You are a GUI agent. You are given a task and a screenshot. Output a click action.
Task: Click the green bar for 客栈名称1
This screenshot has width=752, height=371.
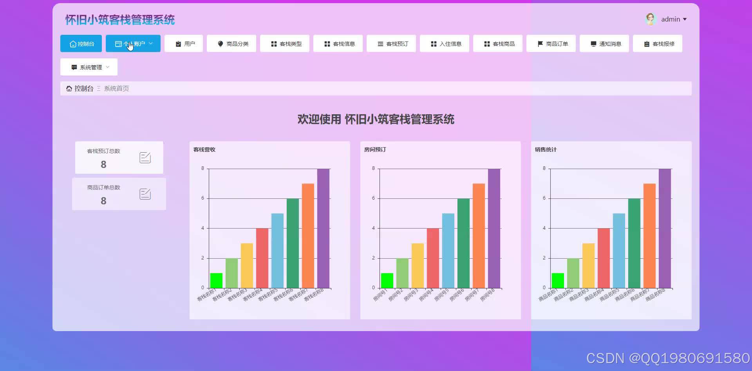click(x=216, y=280)
